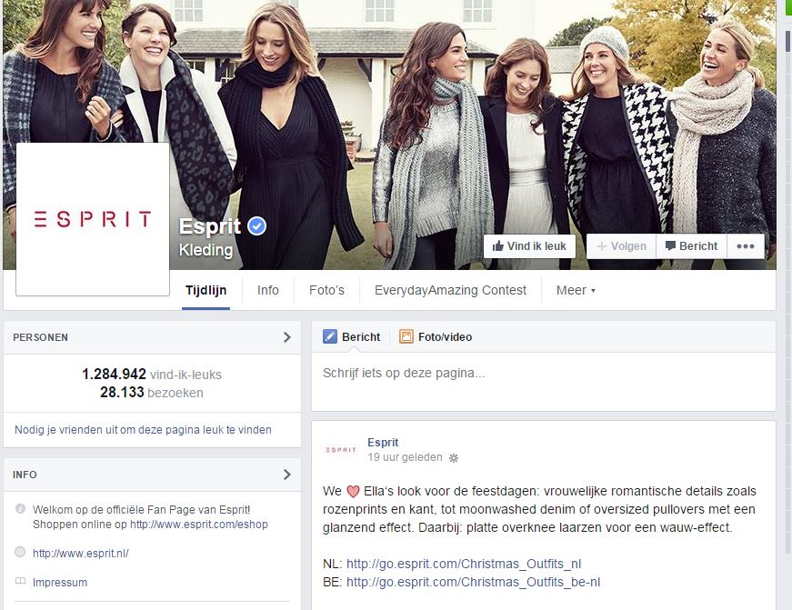Click the small Esprit avatar in the post
The image size is (792, 610).
341,449
